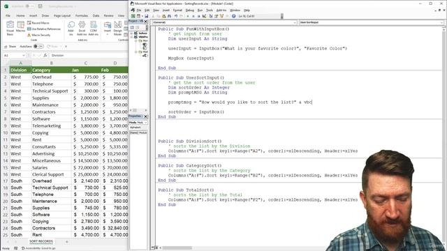Click the Save icon in VBA toolbar
Screen dimensions: 447x251
point(147,16)
